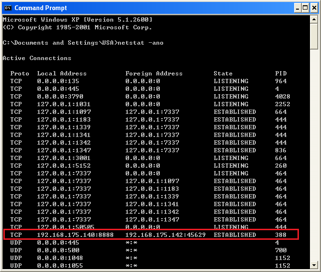Screen dimensions: 321x272
Task: Click the PID column header
Action: [281, 74]
